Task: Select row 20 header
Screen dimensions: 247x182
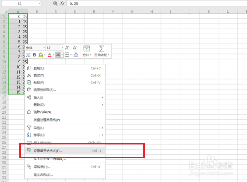Action: coord(4,112)
